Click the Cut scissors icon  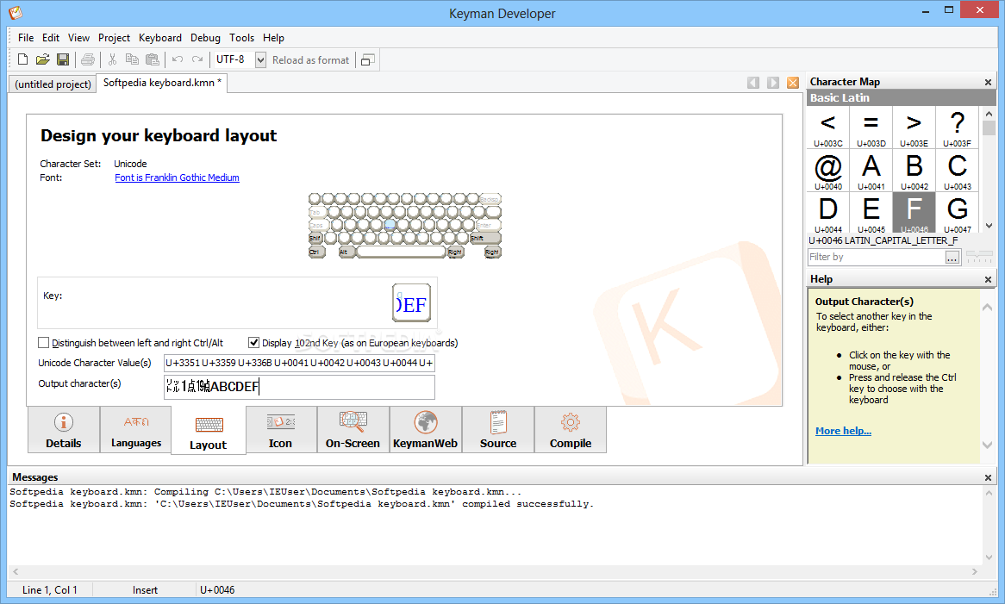112,59
